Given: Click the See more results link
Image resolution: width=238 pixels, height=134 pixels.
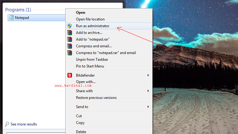Looking at the screenshot, I should point(24,124).
